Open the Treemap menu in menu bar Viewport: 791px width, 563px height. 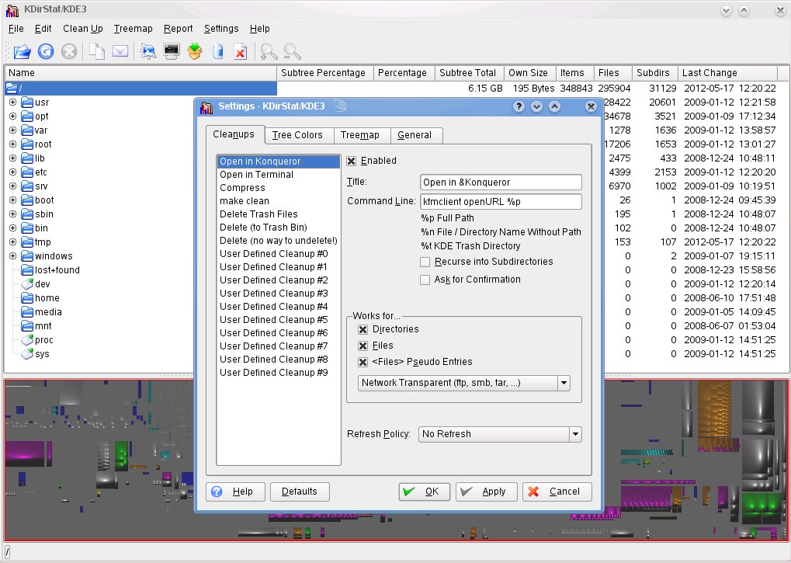pos(133,29)
